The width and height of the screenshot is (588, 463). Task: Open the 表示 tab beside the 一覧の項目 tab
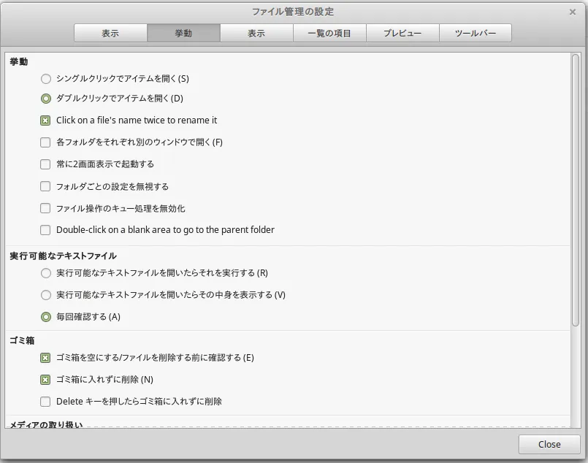click(x=256, y=33)
